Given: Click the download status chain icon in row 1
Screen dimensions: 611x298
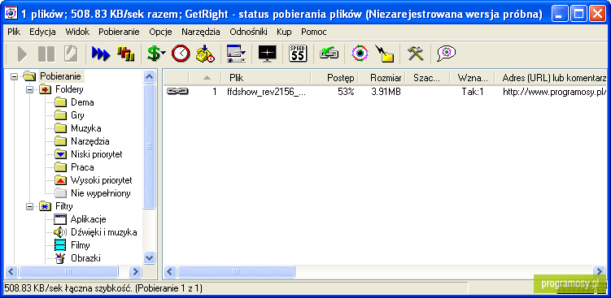Looking at the screenshot, I should (x=177, y=92).
